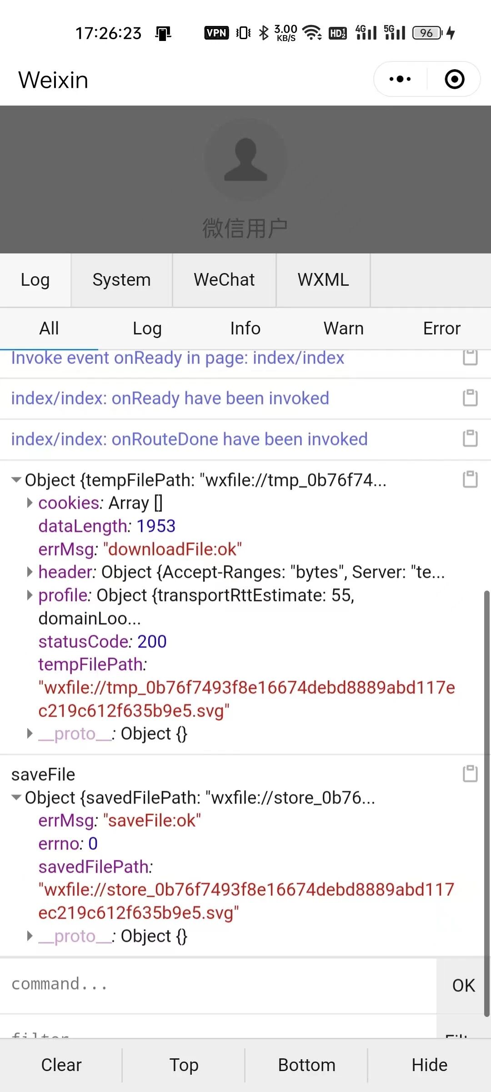The image size is (491, 1092).
Task: Open the System panel tab
Action: point(121,280)
